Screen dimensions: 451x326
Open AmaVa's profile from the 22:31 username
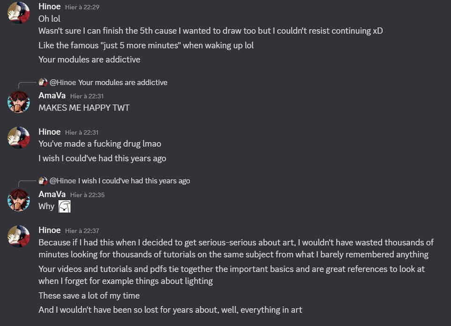coord(52,95)
